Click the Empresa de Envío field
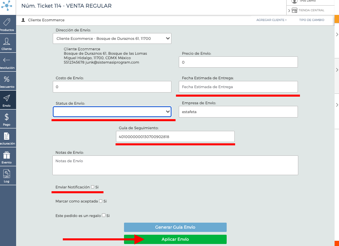The width and height of the screenshot is (339, 246). (x=238, y=112)
